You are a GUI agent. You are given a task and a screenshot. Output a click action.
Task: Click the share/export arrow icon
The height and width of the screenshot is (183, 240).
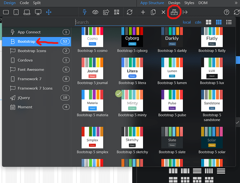106,12
